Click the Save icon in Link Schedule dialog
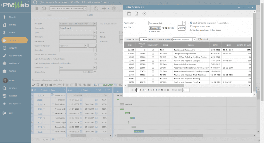This screenshot has height=143, width=264. (129, 14)
